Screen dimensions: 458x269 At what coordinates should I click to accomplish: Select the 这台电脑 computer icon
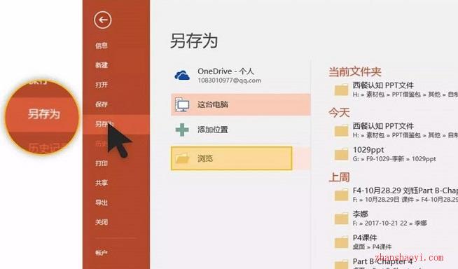[182, 104]
